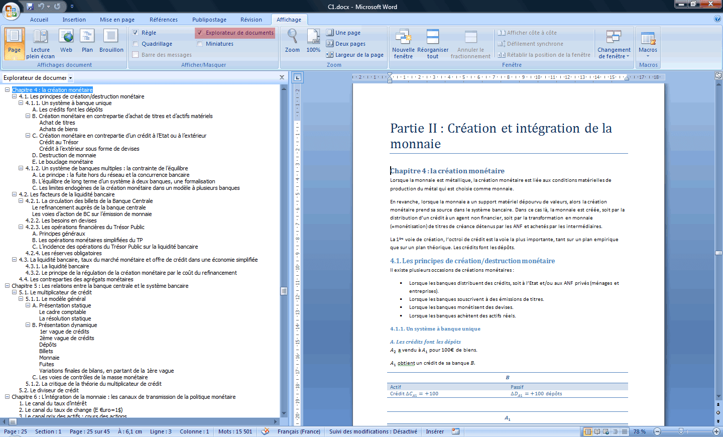Jump to D. Destruction de monnaie heading
Image resolution: width=723 pixels, height=437 pixels.
tap(64, 155)
